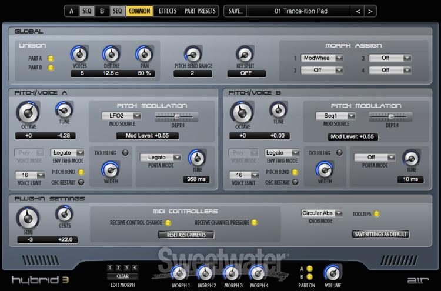Viewport: 441px width, 291px height.
Task: Toggle Unison Part A LED
Action: click(51, 58)
